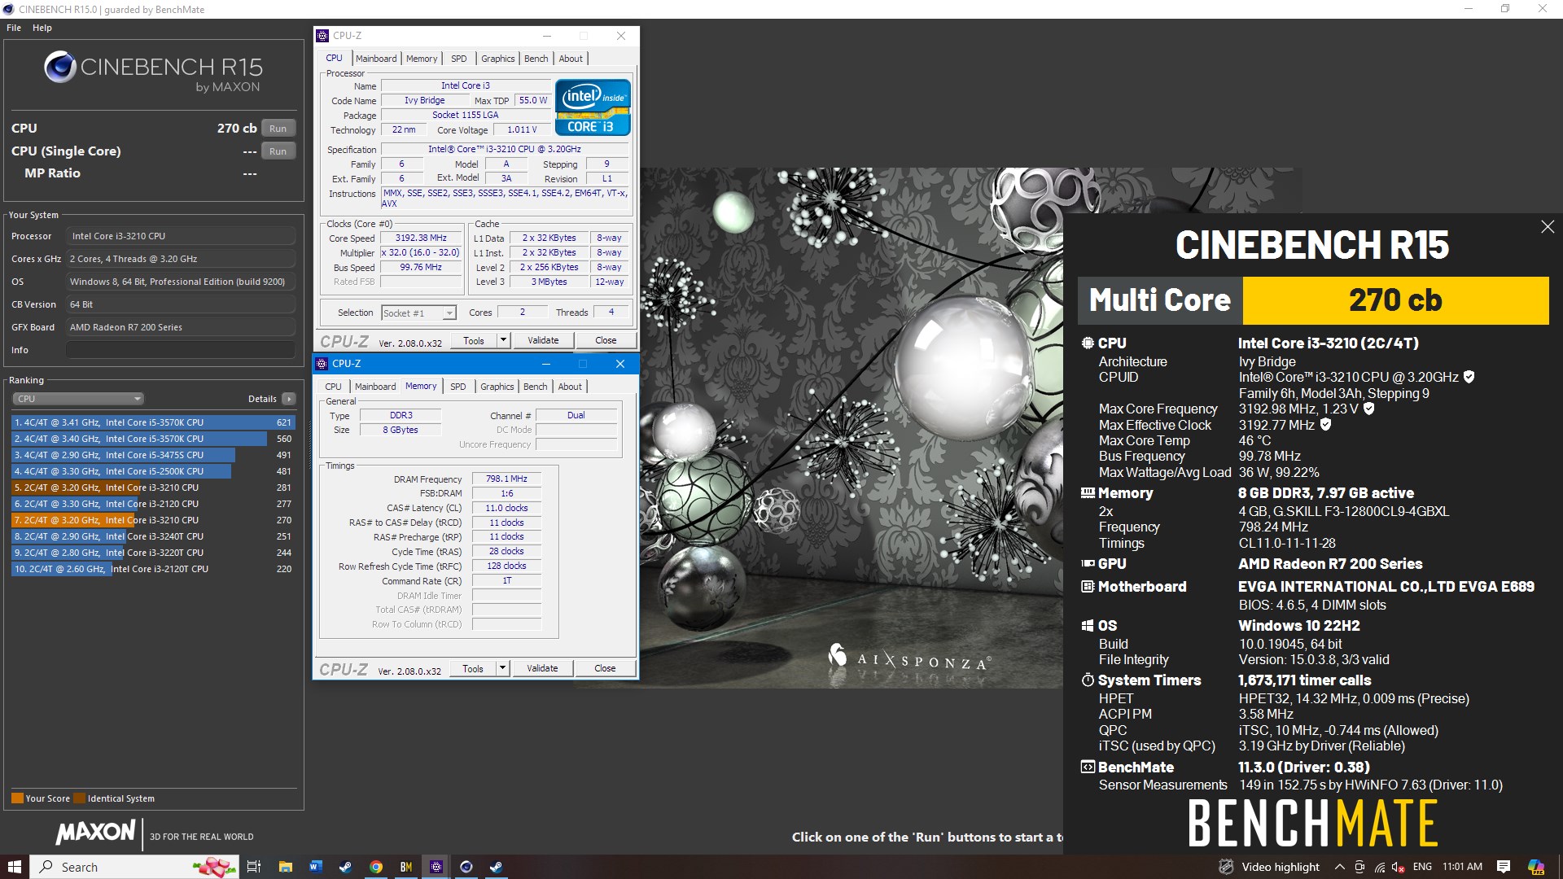The height and width of the screenshot is (879, 1563).
Task: Open the File menu in Cinebench
Action: point(14,28)
